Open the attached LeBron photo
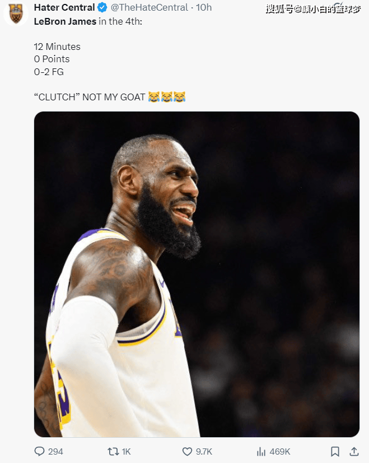Viewport: 369px width, 463px height. coord(197,274)
